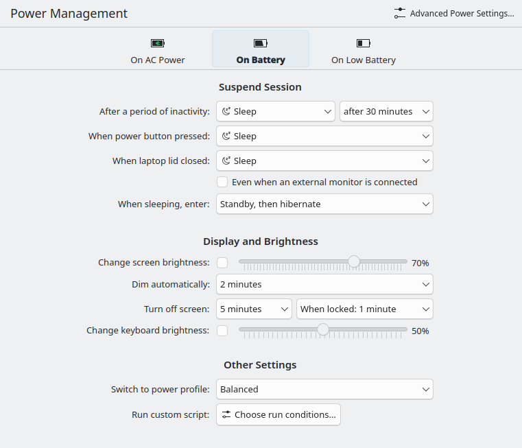Click the low battery icon
Viewport: 522px width, 448px height.
tap(364, 43)
